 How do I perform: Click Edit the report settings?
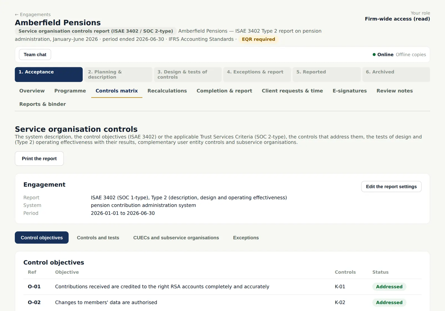[x=391, y=187]
